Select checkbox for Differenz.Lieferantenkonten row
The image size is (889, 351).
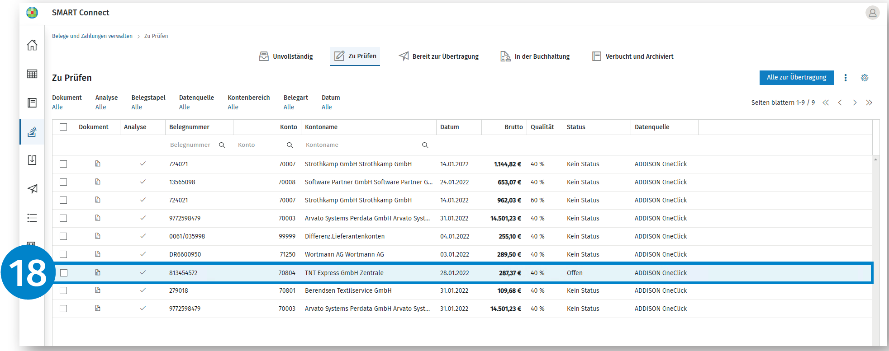[63, 236]
